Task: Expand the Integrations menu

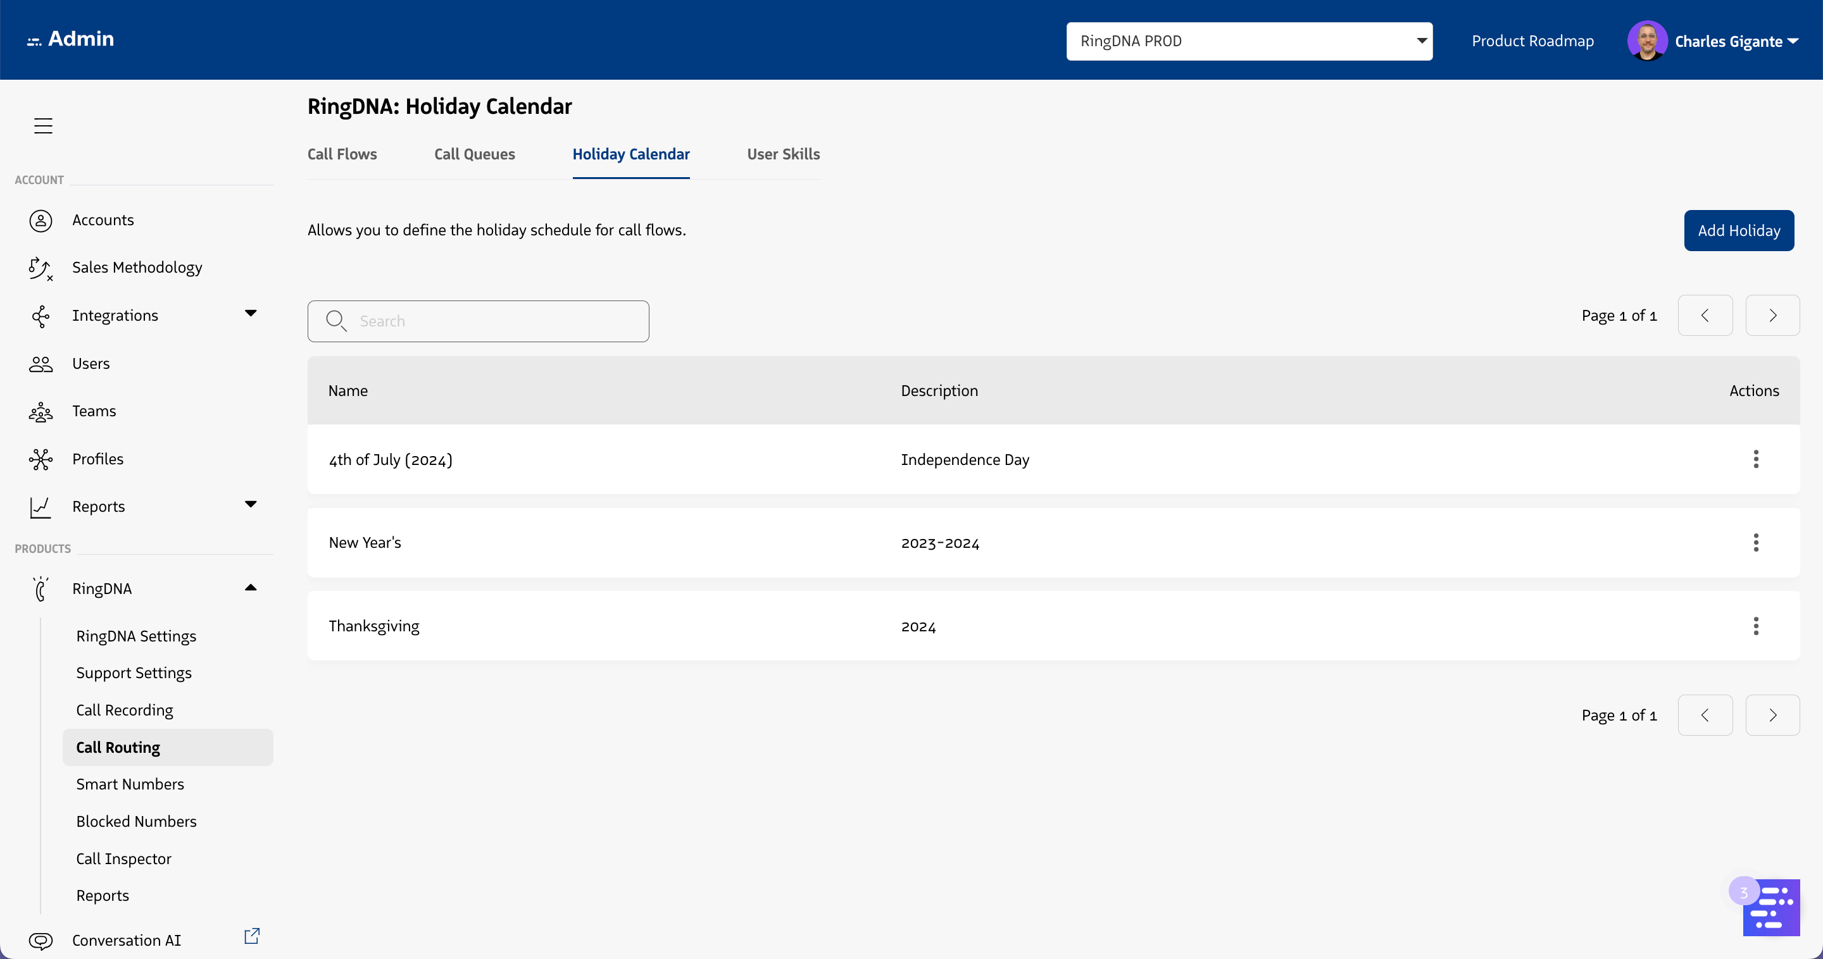Action: tap(251, 313)
